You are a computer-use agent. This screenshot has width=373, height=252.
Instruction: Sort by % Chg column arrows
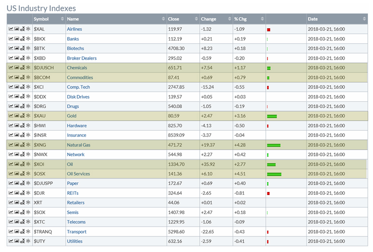pyautogui.click(x=262, y=19)
